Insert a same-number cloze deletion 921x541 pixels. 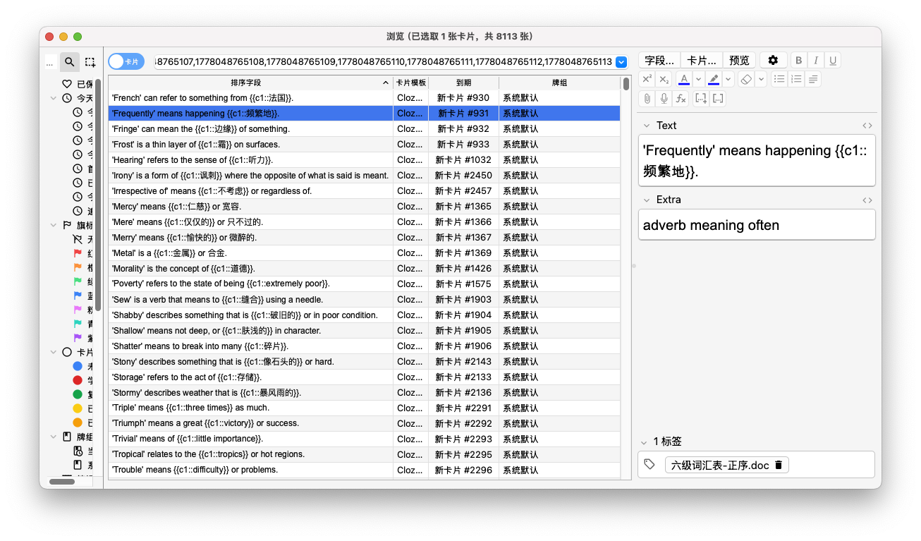point(718,99)
